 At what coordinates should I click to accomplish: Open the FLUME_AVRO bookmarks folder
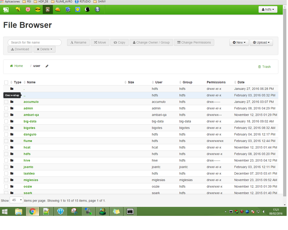[x=62, y=2]
